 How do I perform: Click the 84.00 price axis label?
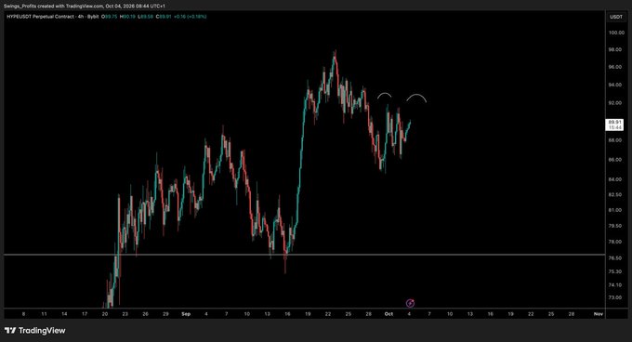coord(615,179)
